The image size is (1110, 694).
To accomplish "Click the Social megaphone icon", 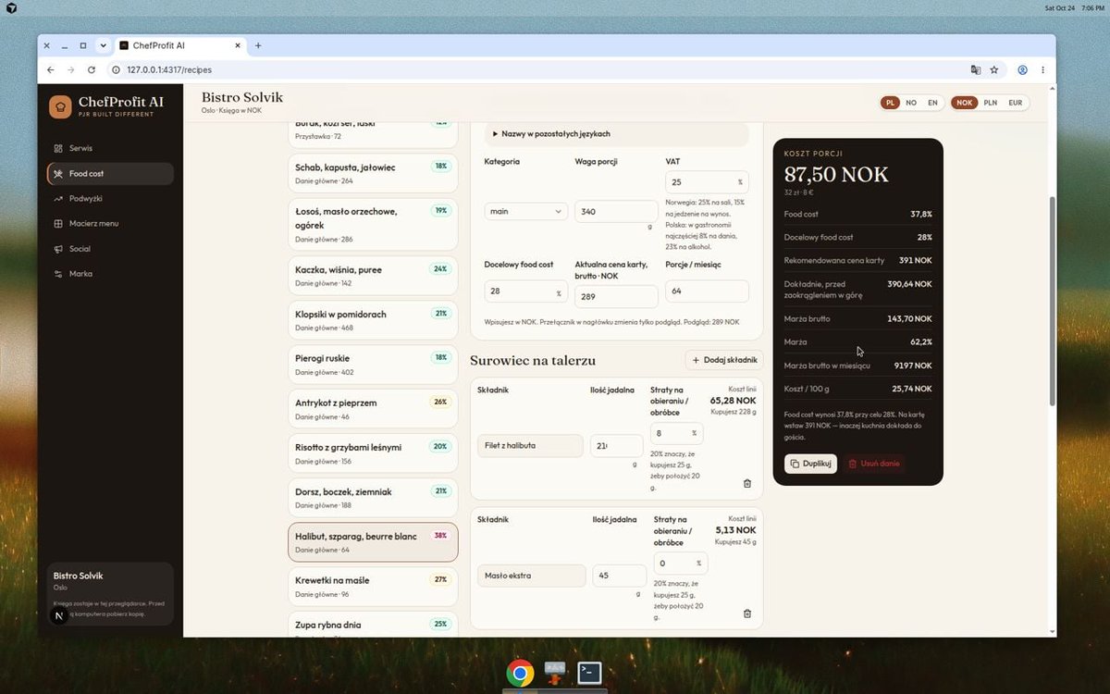I will click(x=58, y=249).
